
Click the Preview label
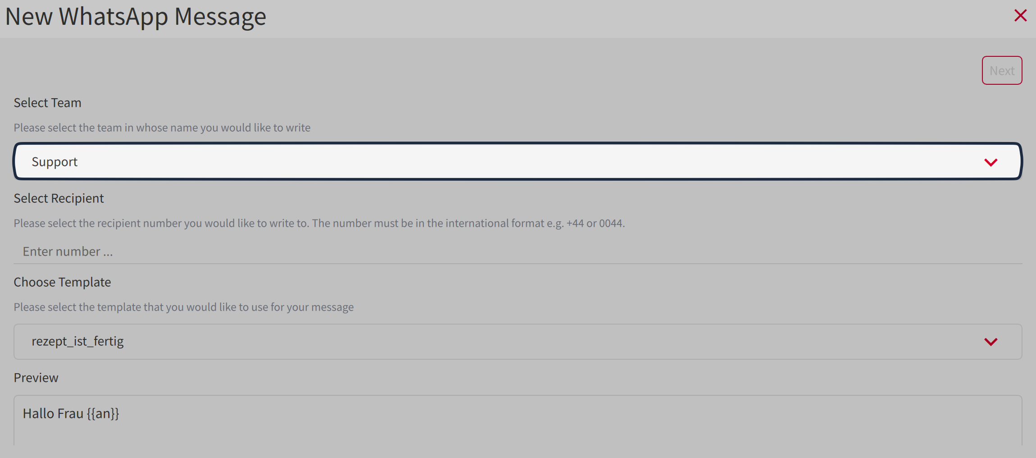tap(36, 378)
